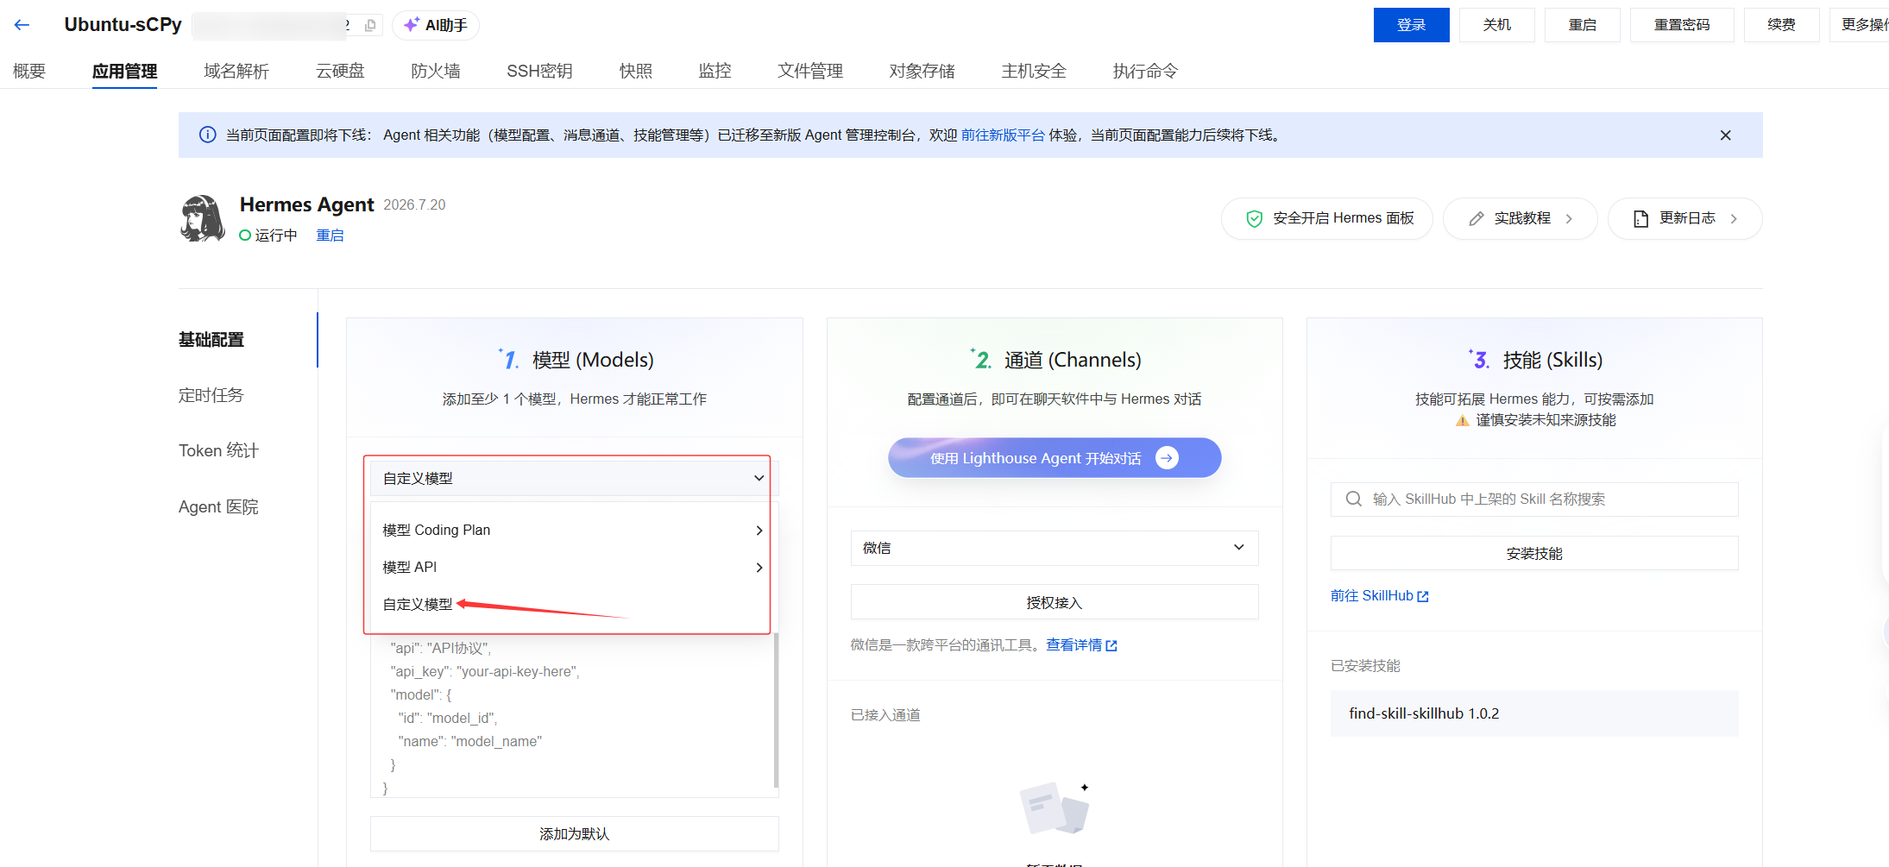Expand the 实践教程 chevron
Image resolution: width=1889 pixels, height=867 pixels.
1569,219
